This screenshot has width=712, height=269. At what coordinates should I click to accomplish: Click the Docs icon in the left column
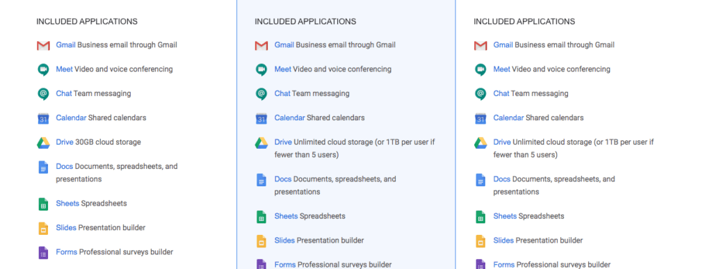(x=43, y=168)
